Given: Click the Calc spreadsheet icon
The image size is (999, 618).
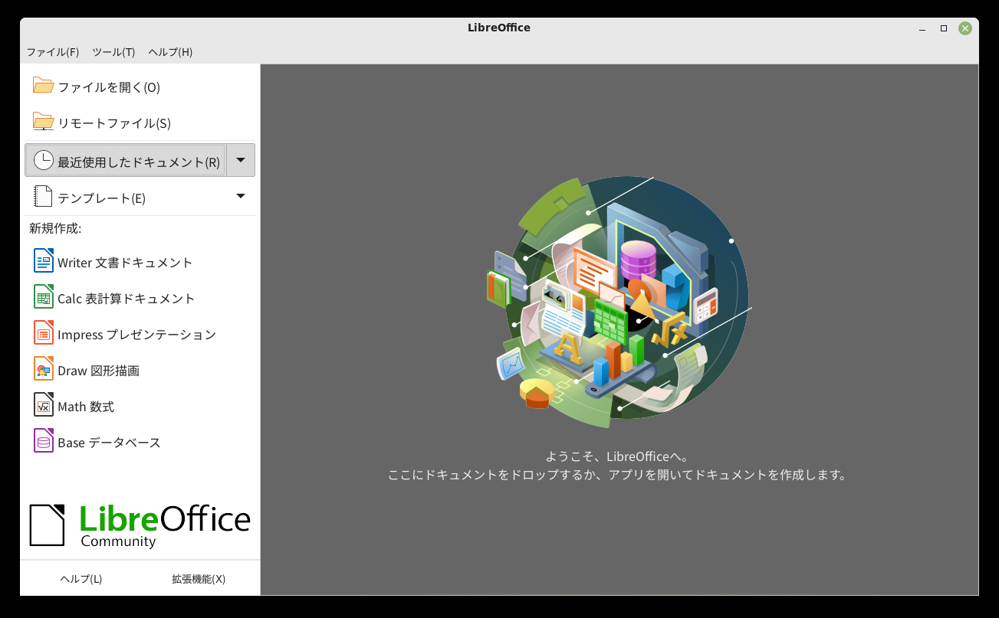Looking at the screenshot, I should [x=44, y=297].
